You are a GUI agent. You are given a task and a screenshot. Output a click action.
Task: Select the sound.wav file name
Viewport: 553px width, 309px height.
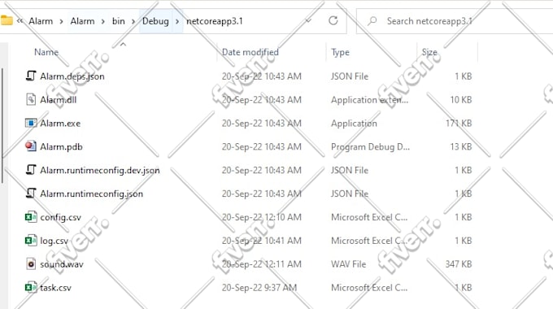pyautogui.click(x=62, y=264)
